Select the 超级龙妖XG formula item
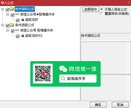The height and width of the screenshot is (108, 131). coord(34,36)
